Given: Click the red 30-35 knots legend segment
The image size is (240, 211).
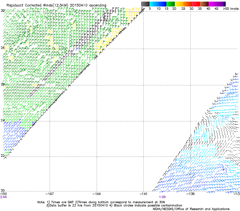Looking at the screenshot, I should (x=196, y=4).
